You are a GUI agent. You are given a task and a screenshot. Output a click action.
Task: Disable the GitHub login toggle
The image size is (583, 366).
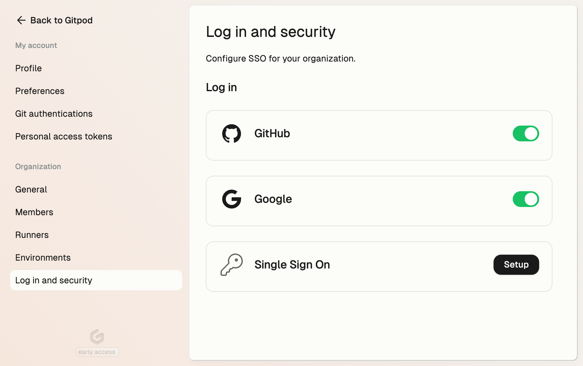[x=526, y=133]
